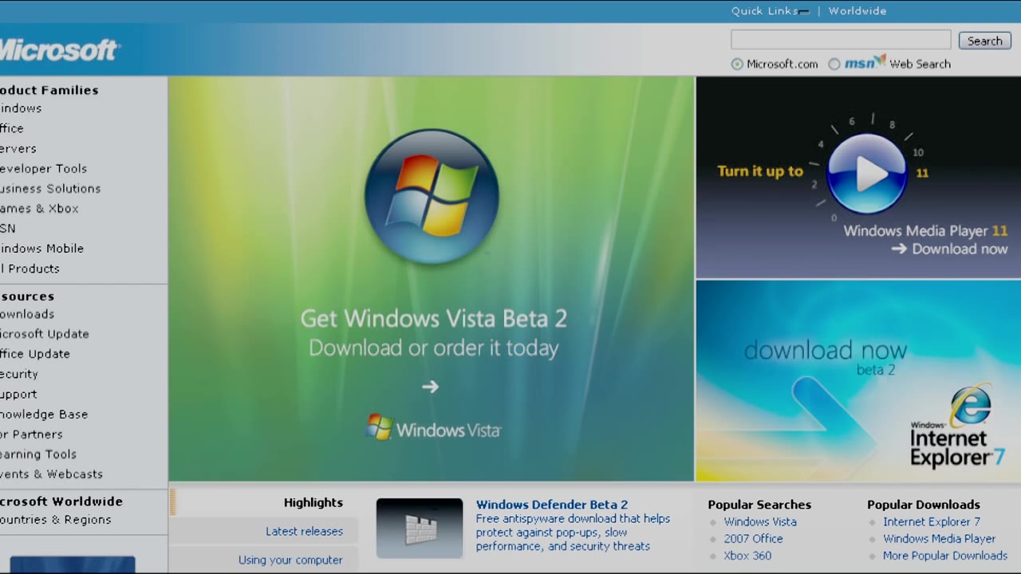Open 'Xbox 360' popular search link
This screenshot has width=1021, height=574.
click(x=747, y=556)
